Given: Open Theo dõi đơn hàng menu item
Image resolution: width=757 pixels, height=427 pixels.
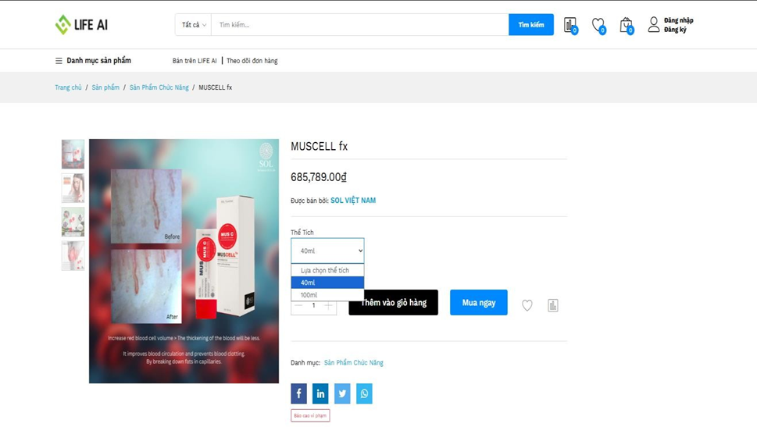Looking at the screenshot, I should (x=252, y=61).
